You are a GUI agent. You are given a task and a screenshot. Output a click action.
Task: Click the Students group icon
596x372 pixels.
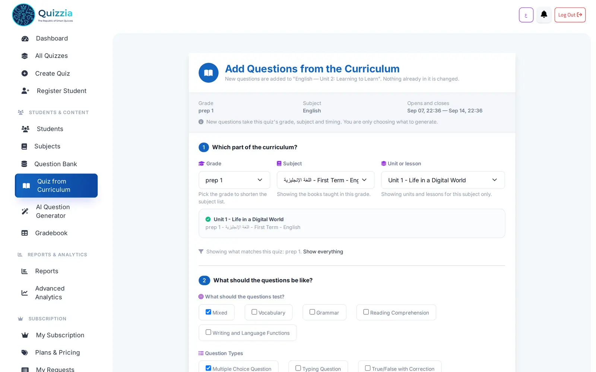[25, 129]
